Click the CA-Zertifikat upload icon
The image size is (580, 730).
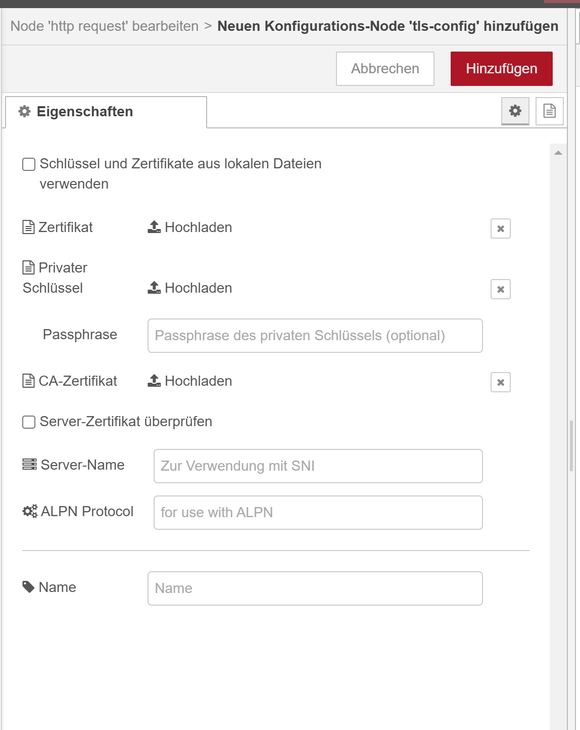(x=154, y=381)
